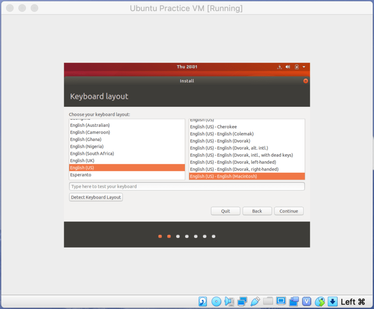Select the Dvorak, right-handed variant
The width and height of the screenshot is (374, 309).
[247, 169]
